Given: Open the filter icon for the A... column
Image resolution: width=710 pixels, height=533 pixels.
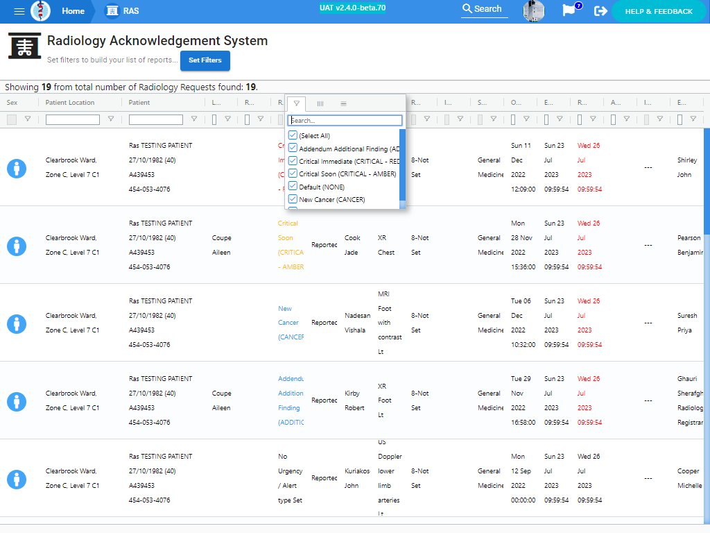Looking at the screenshot, I should 626,119.
